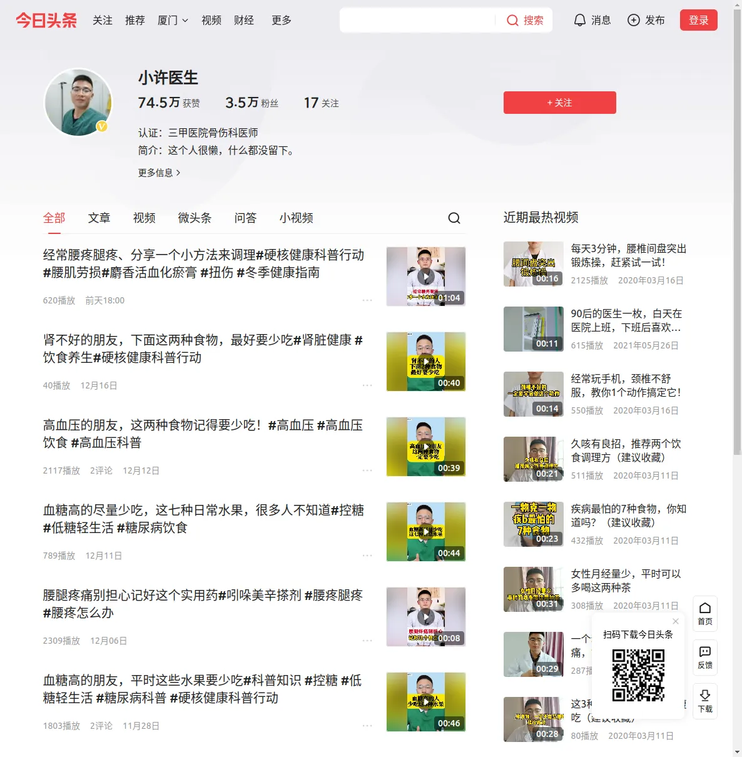Click the verified badge on avatar

pos(101,126)
